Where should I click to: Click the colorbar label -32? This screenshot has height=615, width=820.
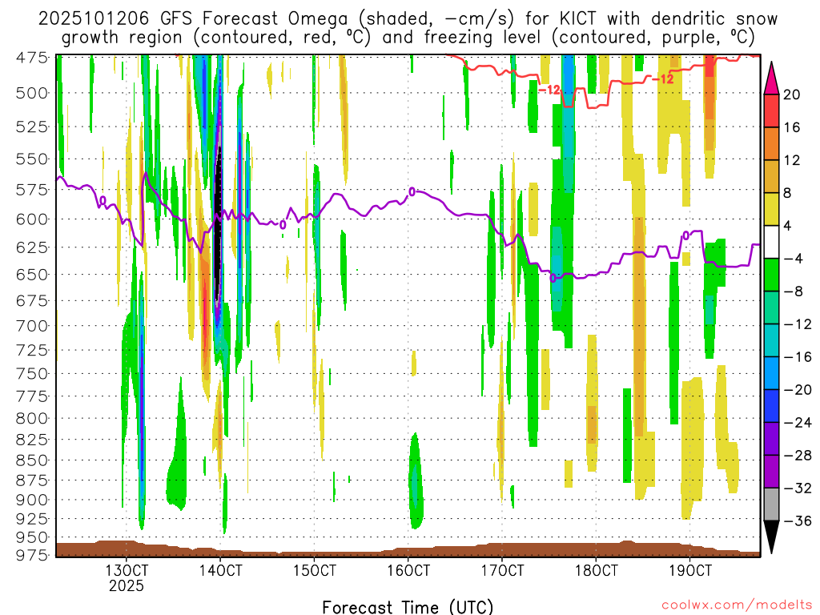797,488
